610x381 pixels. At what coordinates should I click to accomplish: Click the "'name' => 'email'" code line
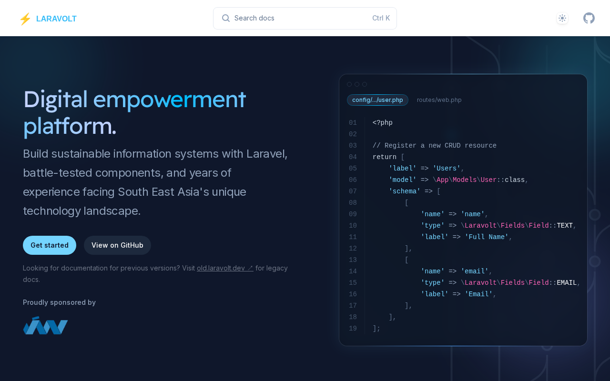coord(457,271)
